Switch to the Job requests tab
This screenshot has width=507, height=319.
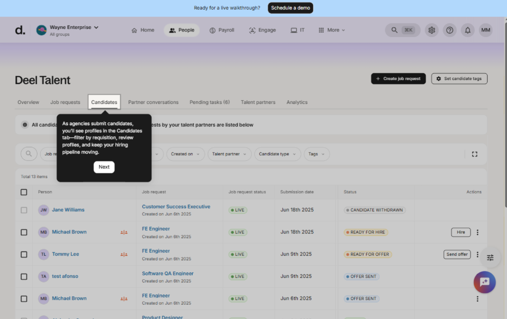pos(65,102)
